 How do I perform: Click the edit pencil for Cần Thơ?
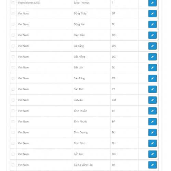click(153, 89)
